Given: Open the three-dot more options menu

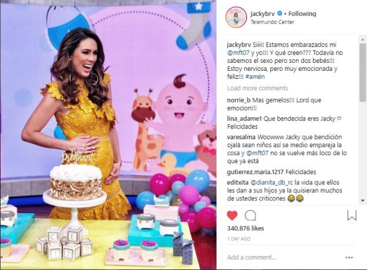Looking at the screenshot, I should (349, 257).
